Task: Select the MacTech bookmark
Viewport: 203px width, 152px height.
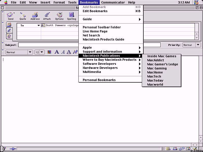Action: pyautogui.click(x=162, y=77)
